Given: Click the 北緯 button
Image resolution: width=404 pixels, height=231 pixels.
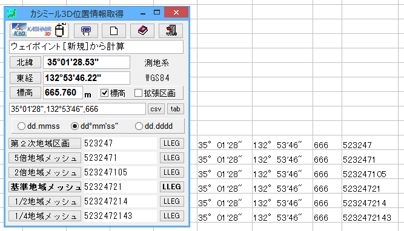Looking at the screenshot, I should [25, 62].
